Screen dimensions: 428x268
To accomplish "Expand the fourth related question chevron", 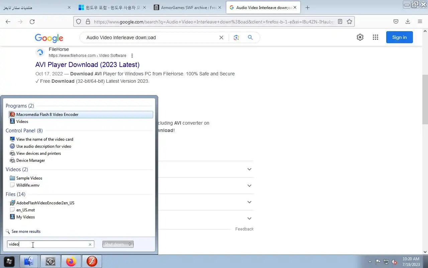I will click(249, 218).
